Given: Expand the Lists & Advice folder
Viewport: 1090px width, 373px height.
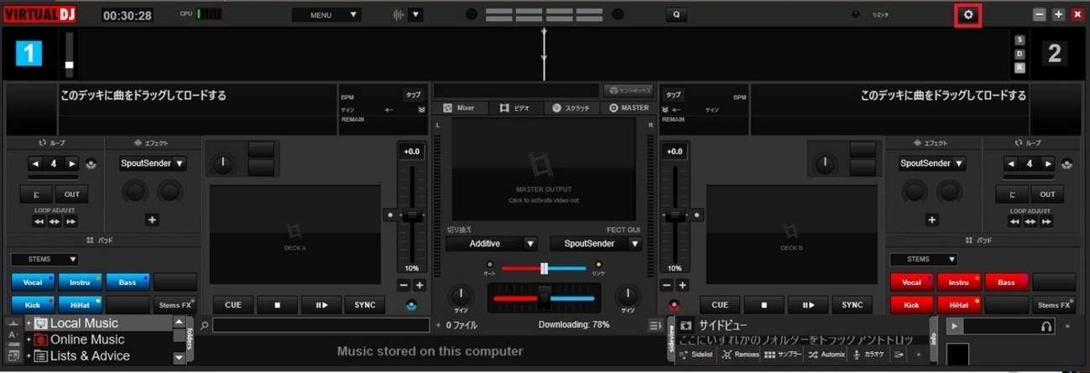Looking at the screenshot, I should 29,356.
